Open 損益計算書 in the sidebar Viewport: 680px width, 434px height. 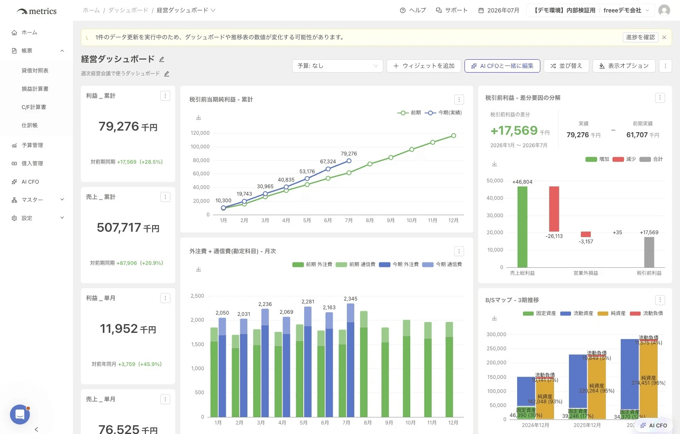pos(35,89)
